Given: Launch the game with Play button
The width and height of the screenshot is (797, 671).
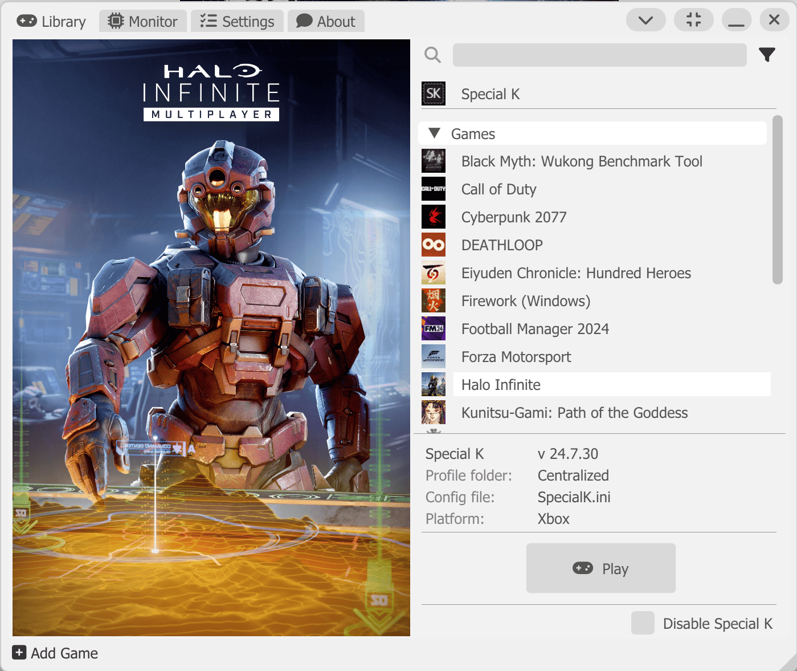Looking at the screenshot, I should (601, 568).
